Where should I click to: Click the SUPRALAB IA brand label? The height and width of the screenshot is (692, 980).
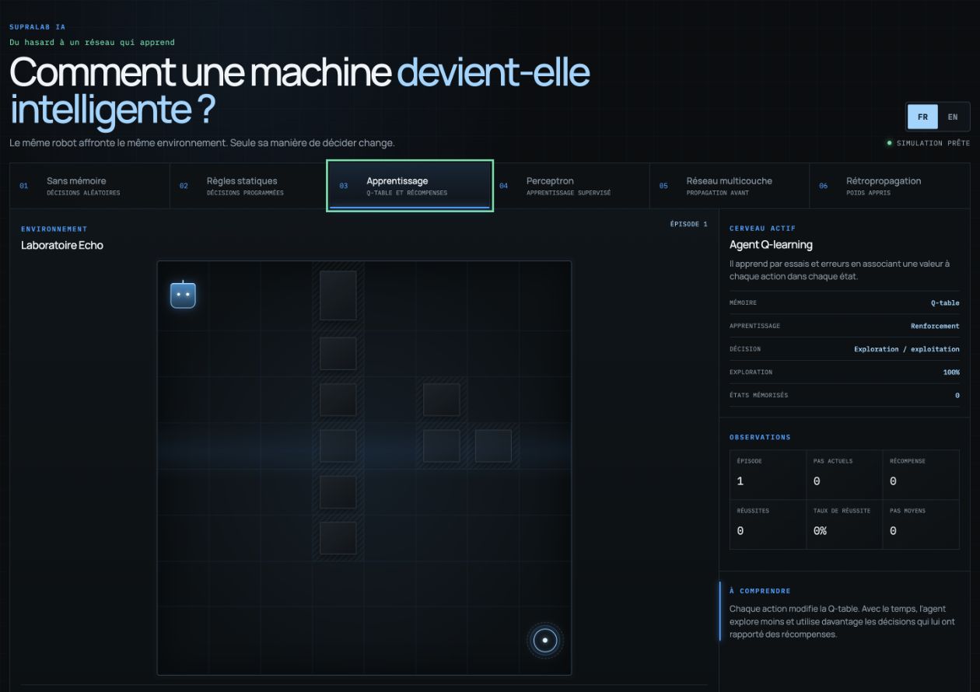point(37,27)
